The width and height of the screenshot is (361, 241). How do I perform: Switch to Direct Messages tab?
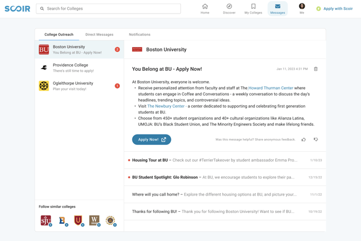coord(99,35)
